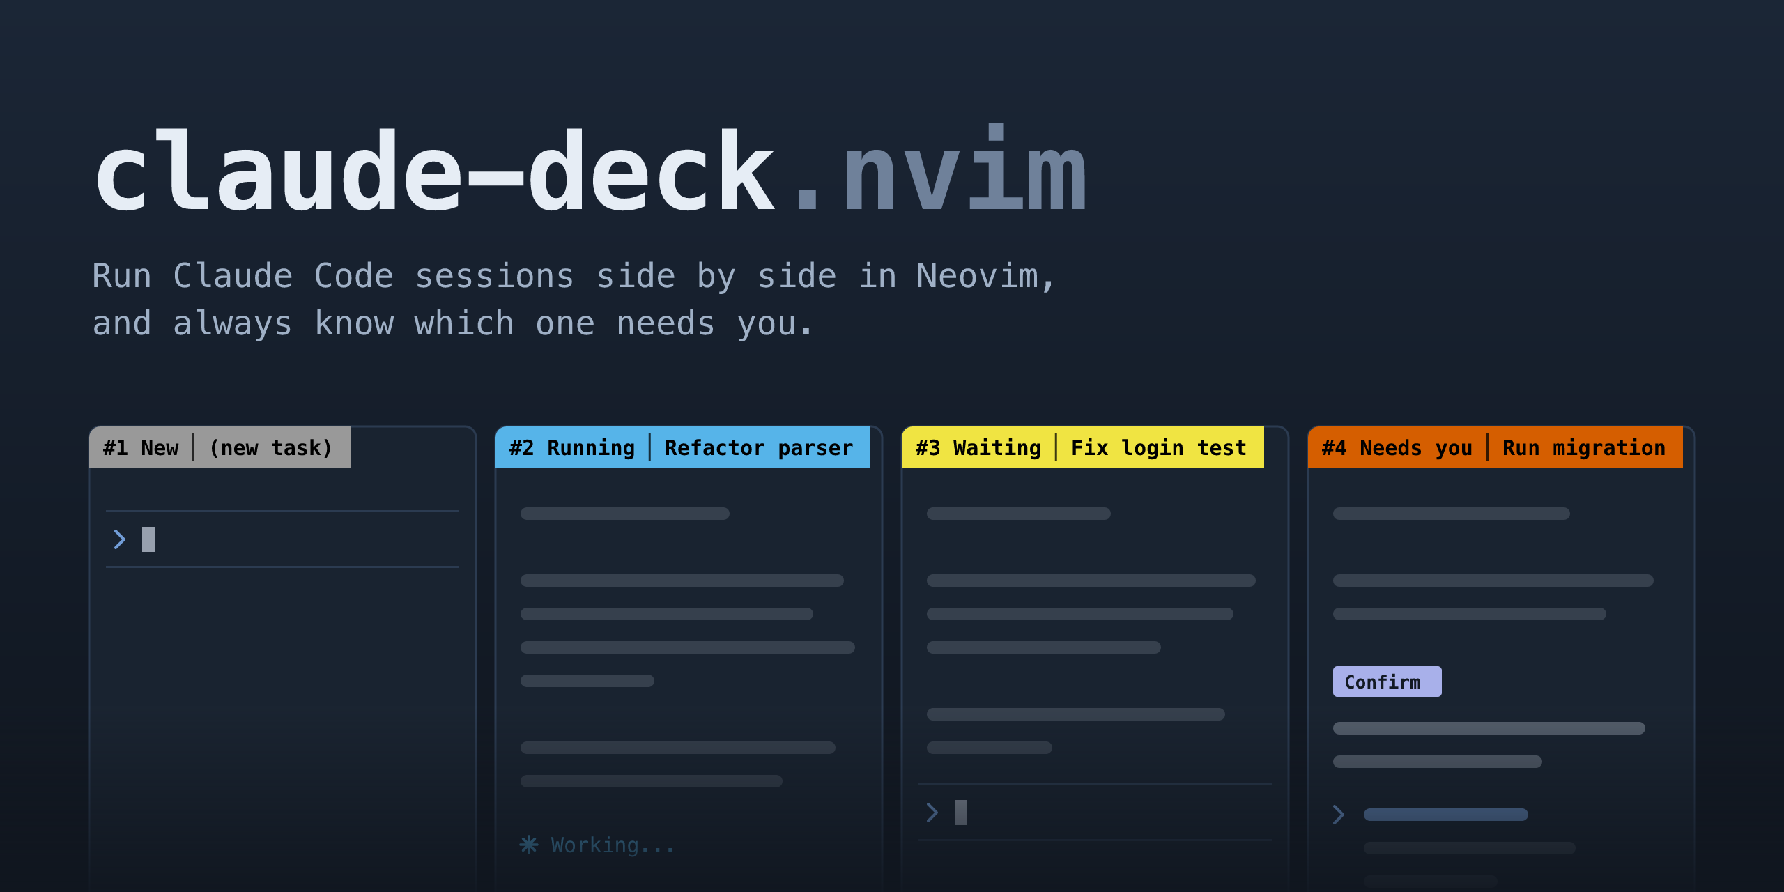Screen dimensions: 1784x892
Task: Select the '#4 Needs you Run migration' tab
Action: (x=1495, y=447)
